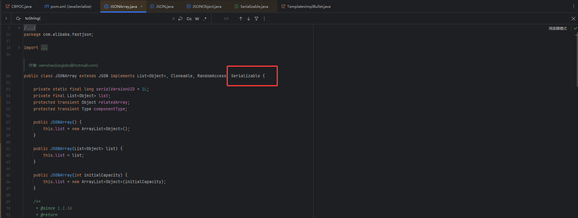This screenshot has height=218, width=578.
Task: Click inside the toString( search field
Action: coord(96,19)
